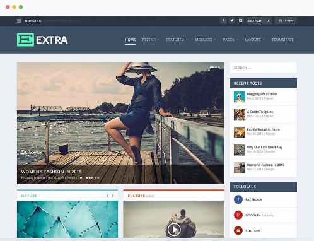Click the Nature category heading
This screenshot has height=241, width=314.
pyautogui.click(x=29, y=196)
